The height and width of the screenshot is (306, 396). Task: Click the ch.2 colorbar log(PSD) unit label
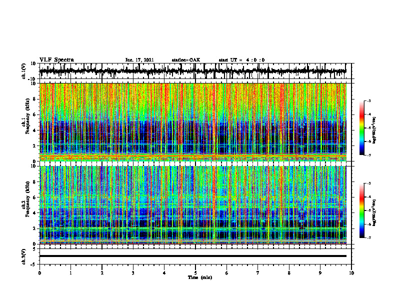click(374, 212)
